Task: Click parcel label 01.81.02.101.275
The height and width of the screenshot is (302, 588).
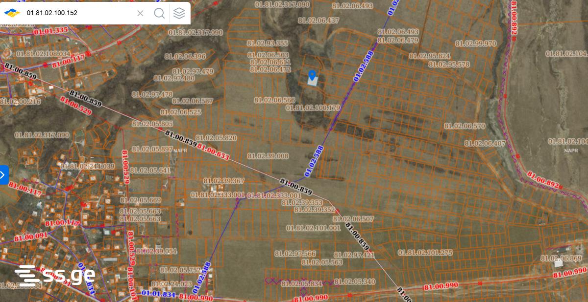Action: pos(425,253)
